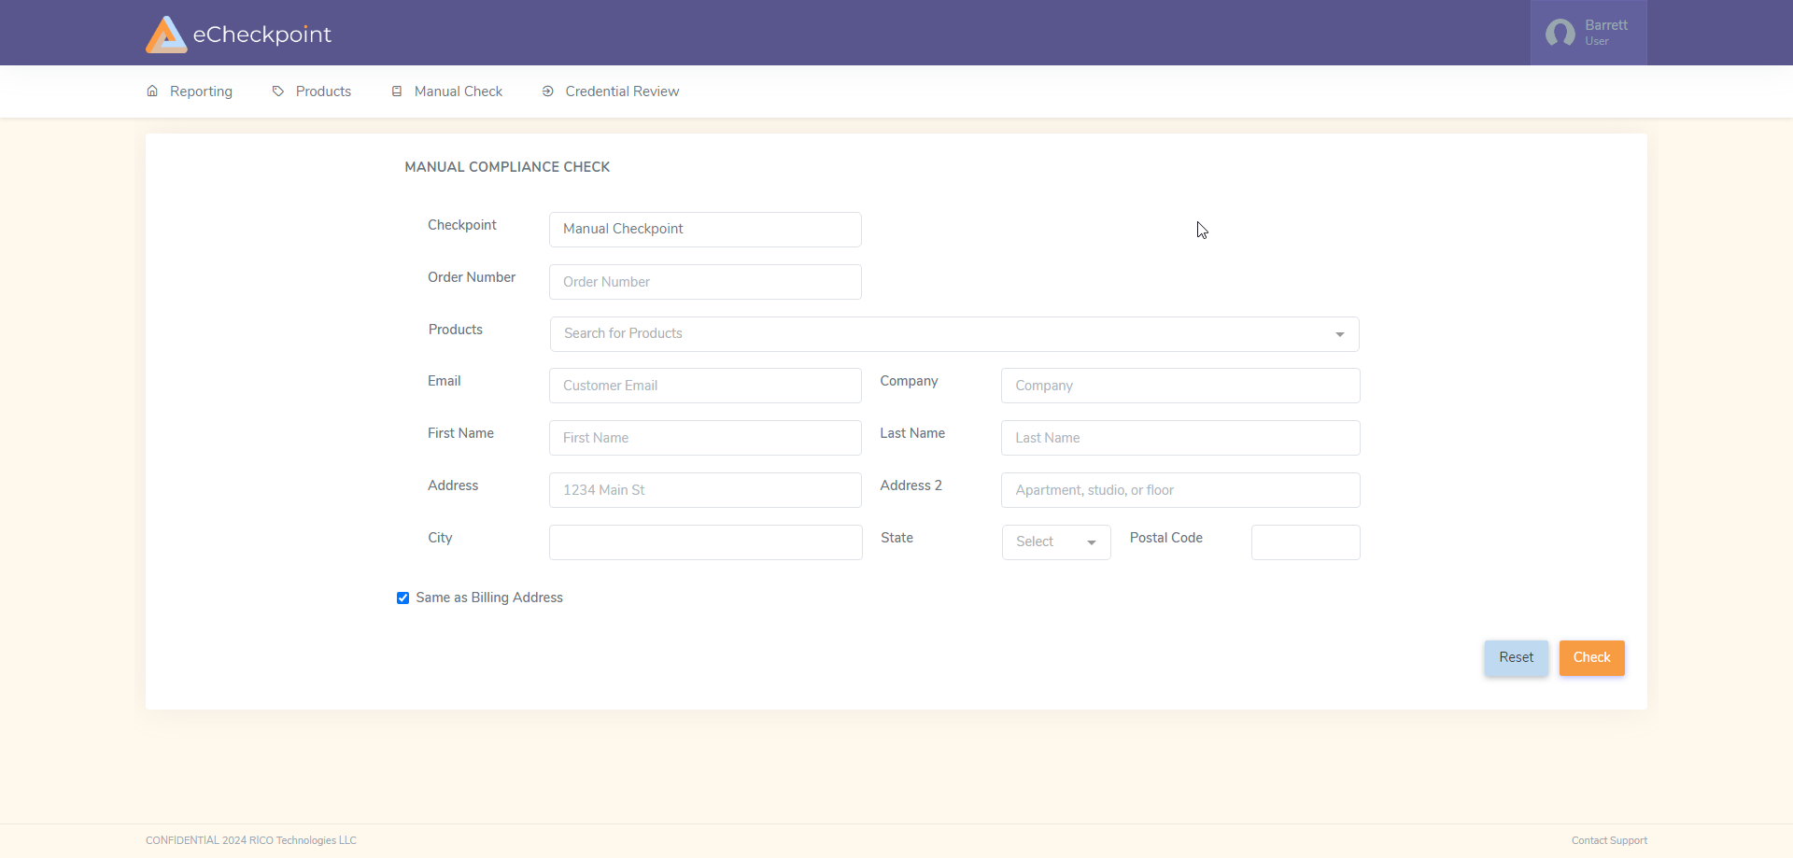Focus the Order Number field
The height and width of the screenshot is (858, 1793).
(x=705, y=282)
